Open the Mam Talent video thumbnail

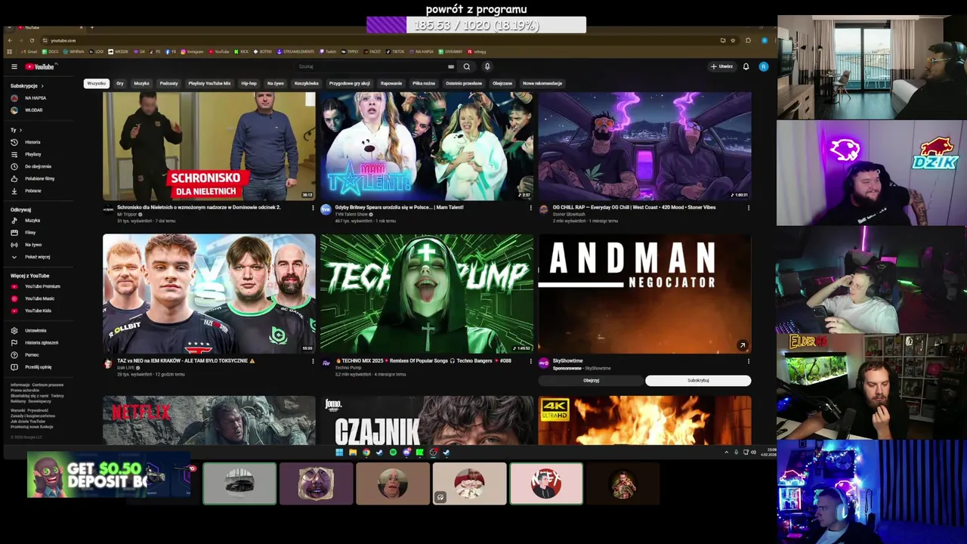[x=427, y=146]
